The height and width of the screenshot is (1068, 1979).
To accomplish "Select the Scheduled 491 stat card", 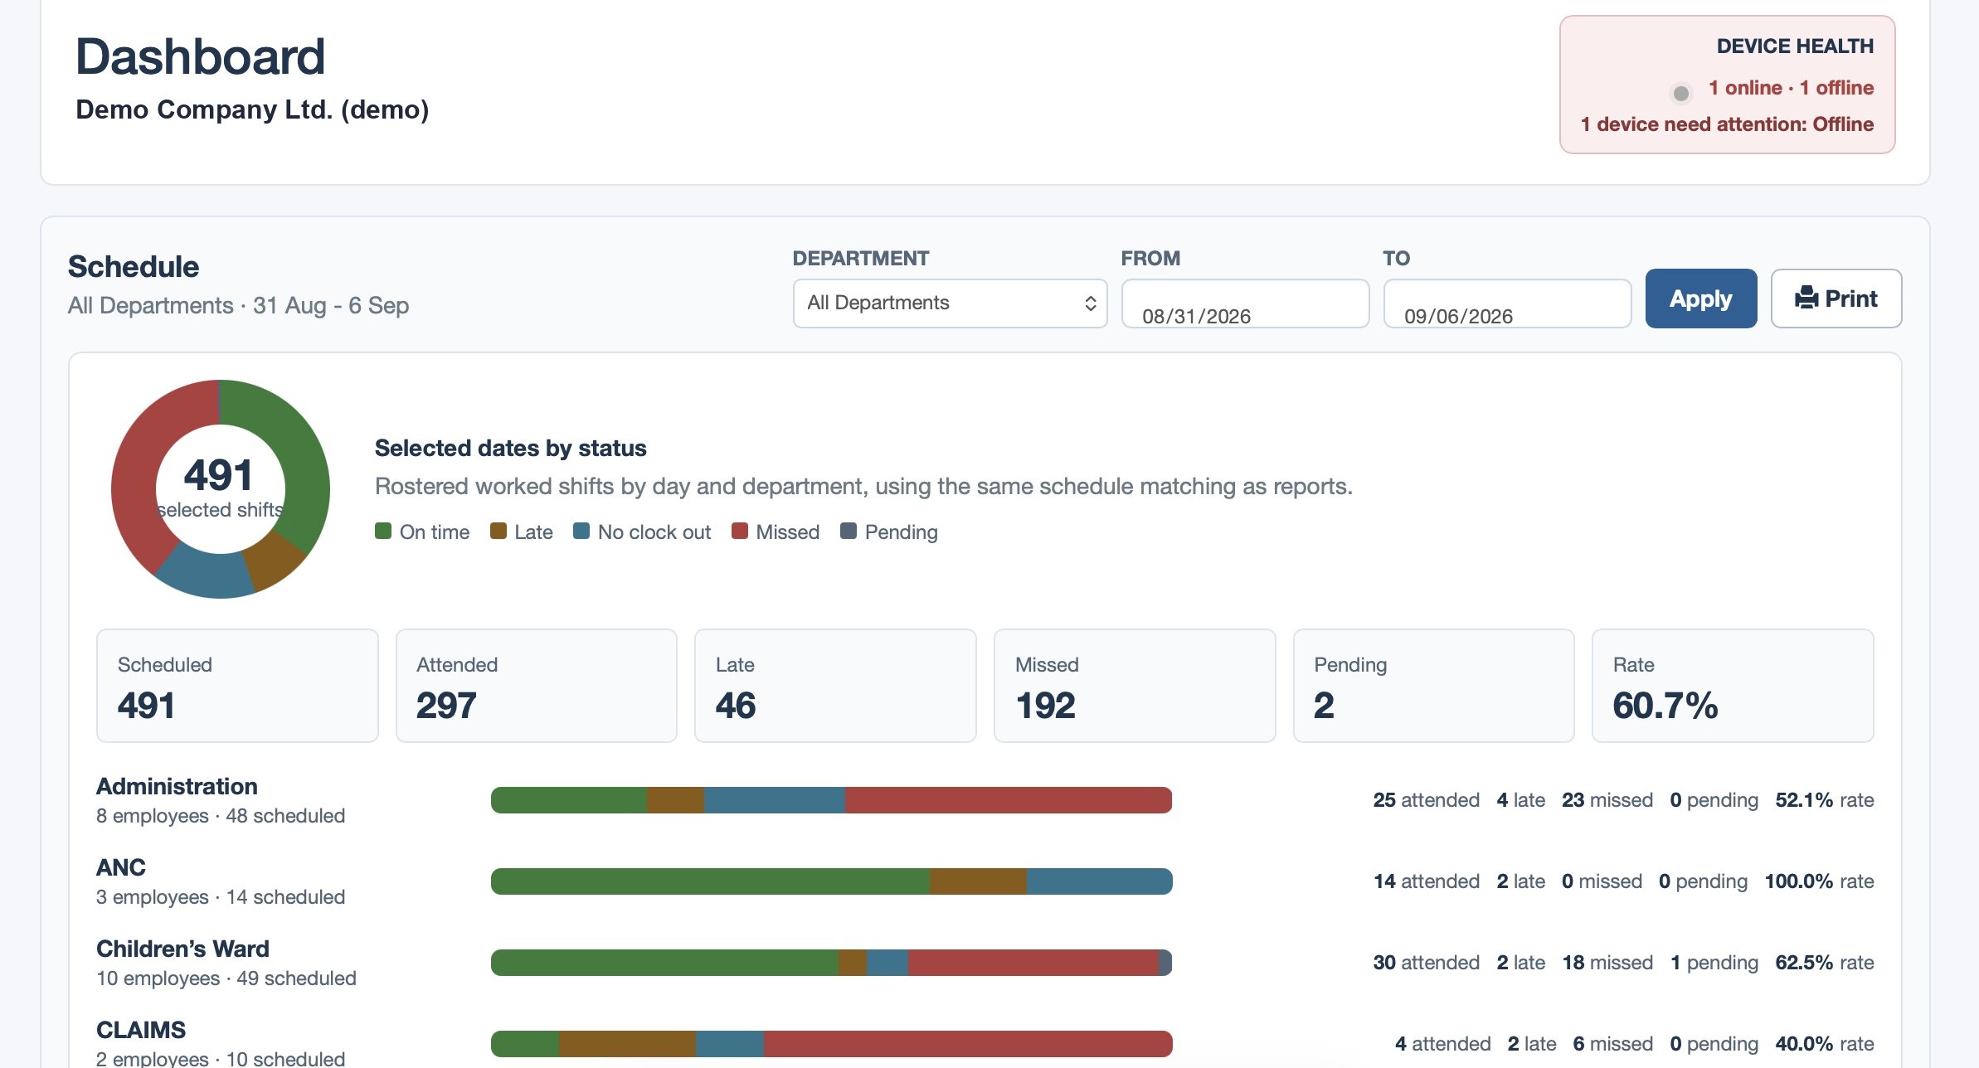I will 237,686.
